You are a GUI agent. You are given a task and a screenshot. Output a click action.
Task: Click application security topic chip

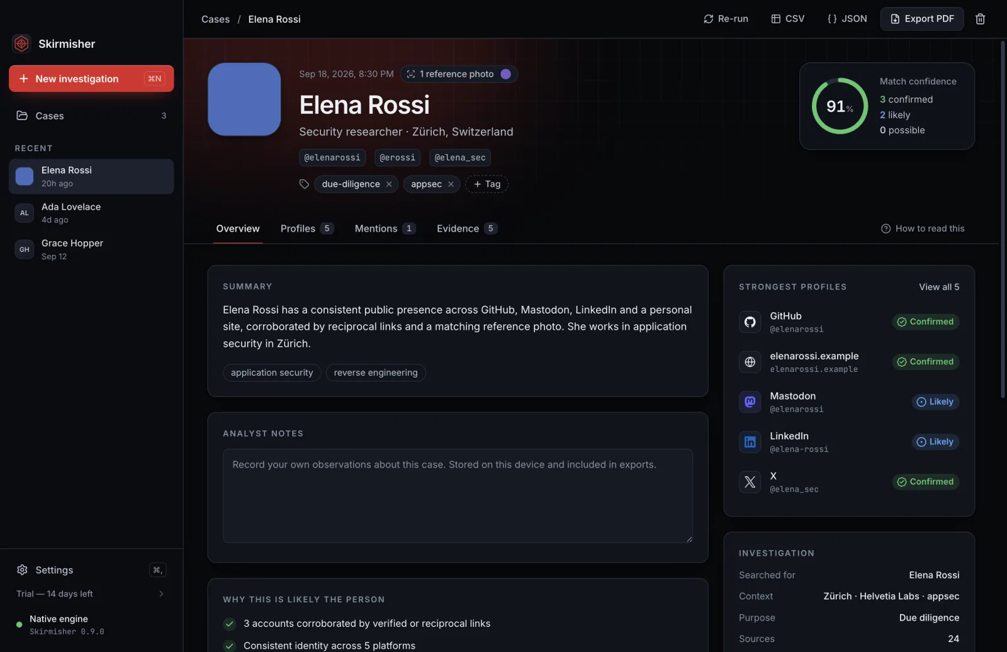(272, 373)
